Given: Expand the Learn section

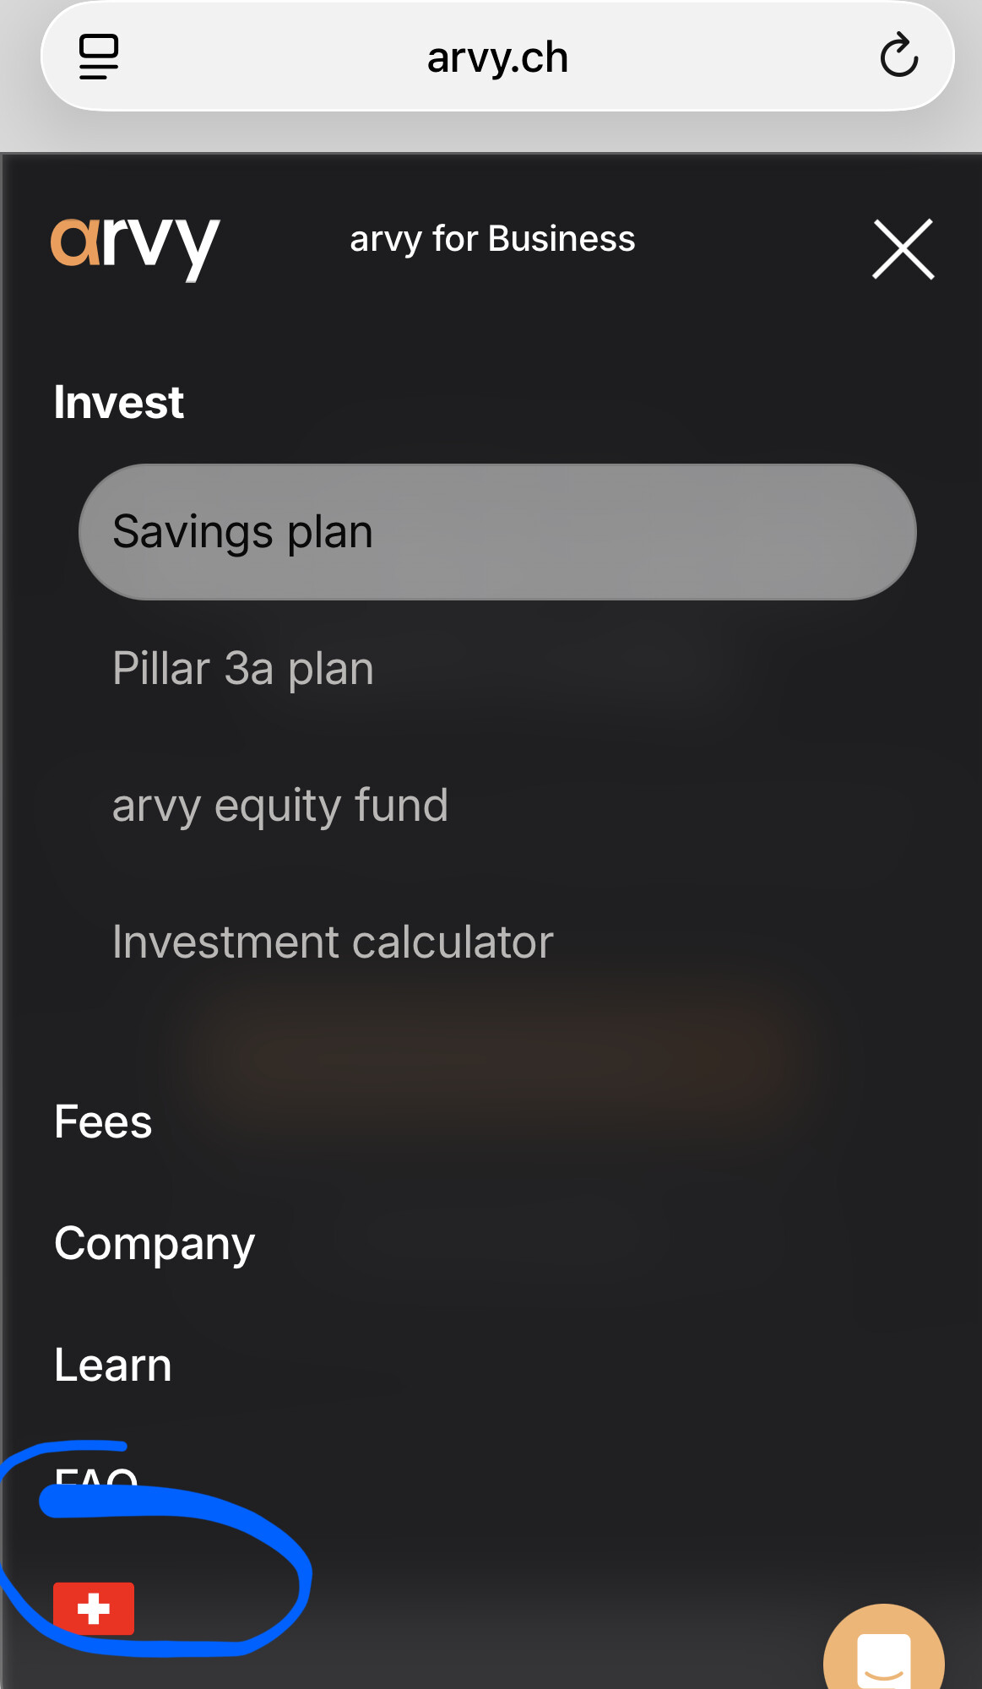Looking at the screenshot, I should tap(113, 1366).
